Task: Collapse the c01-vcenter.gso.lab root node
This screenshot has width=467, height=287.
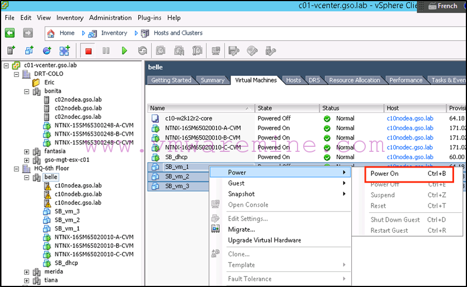Action: (6, 66)
